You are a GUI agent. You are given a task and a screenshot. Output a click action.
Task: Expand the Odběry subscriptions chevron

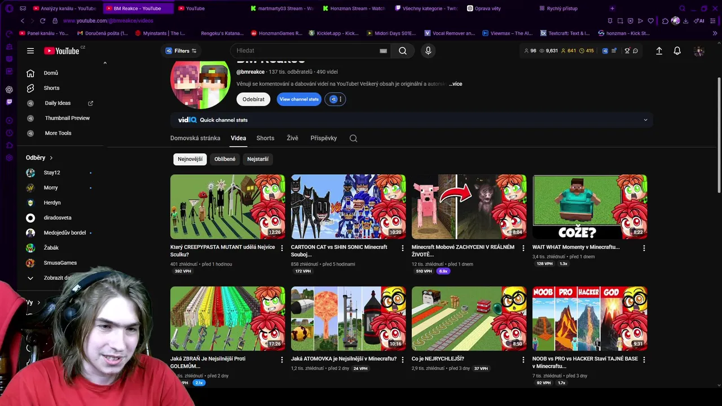click(x=51, y=158)
